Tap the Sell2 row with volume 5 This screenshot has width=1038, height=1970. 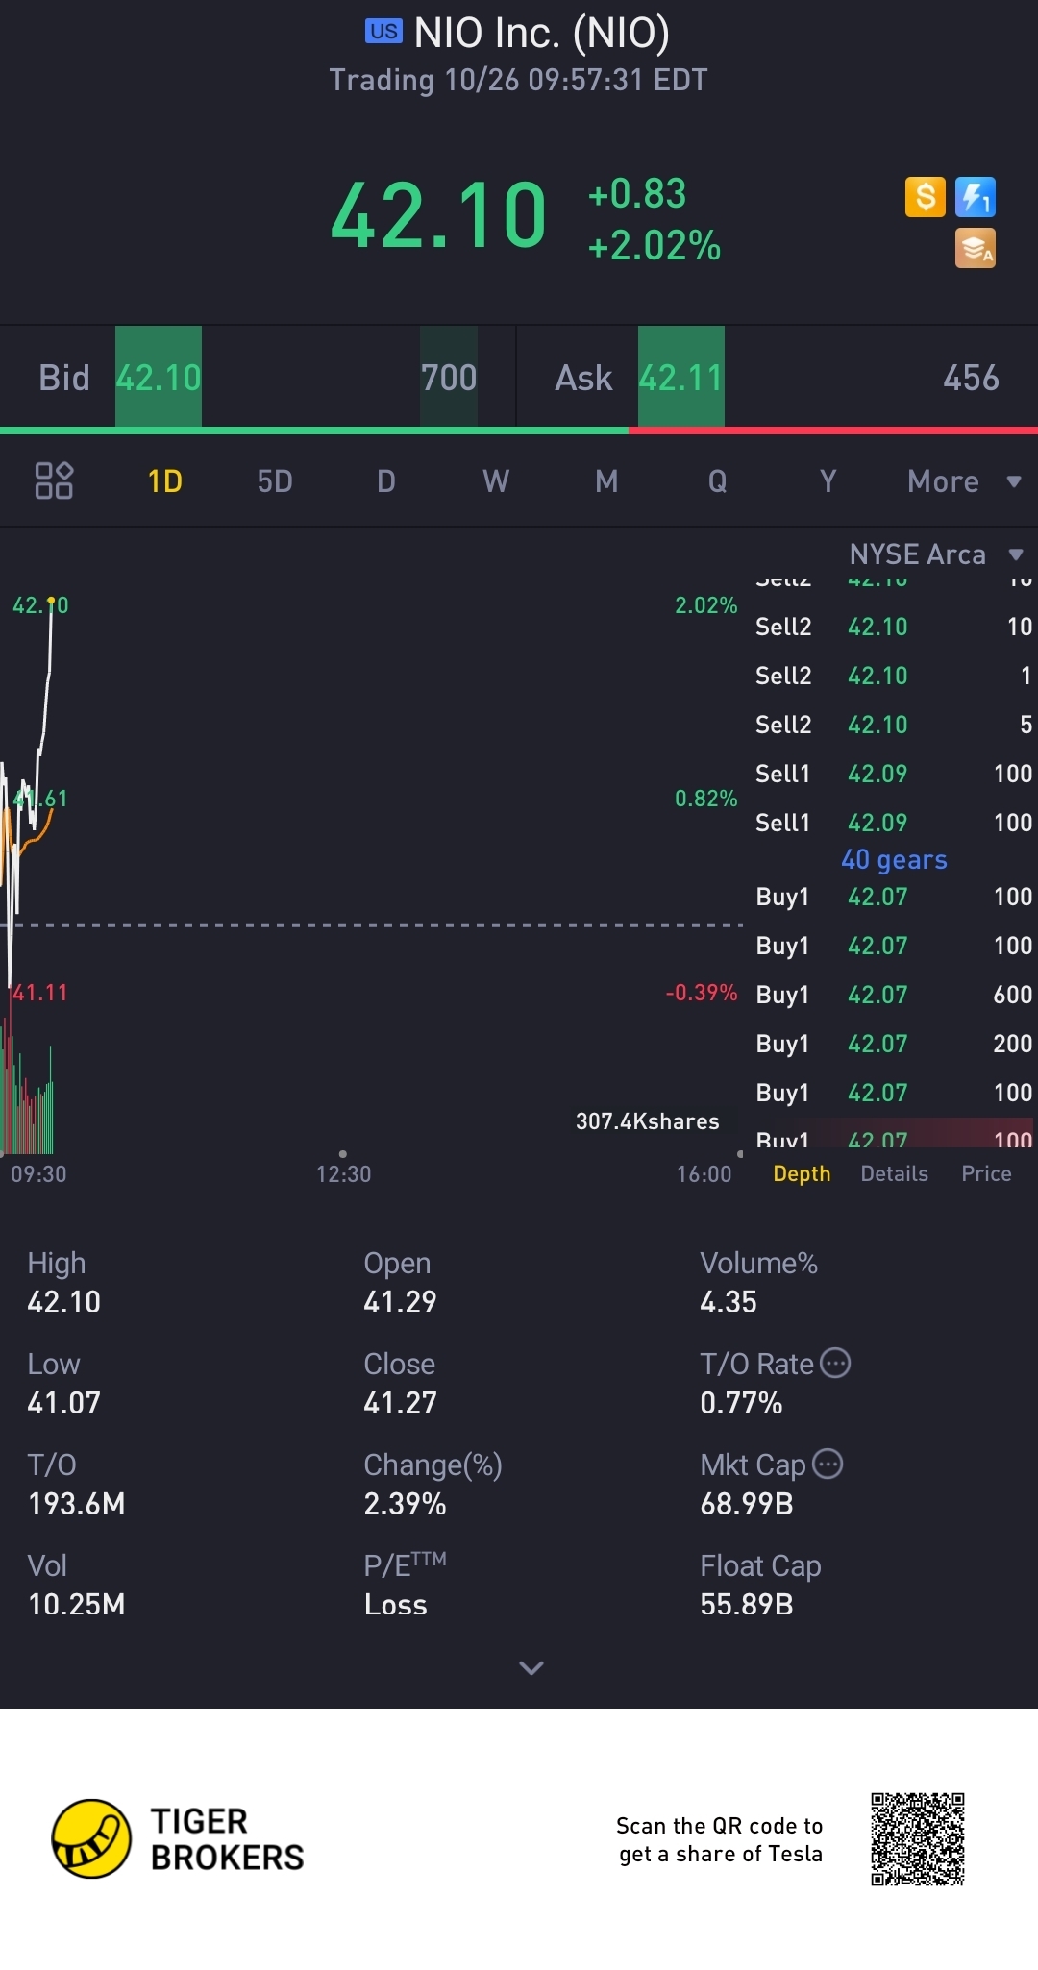[x=893, y=725]
